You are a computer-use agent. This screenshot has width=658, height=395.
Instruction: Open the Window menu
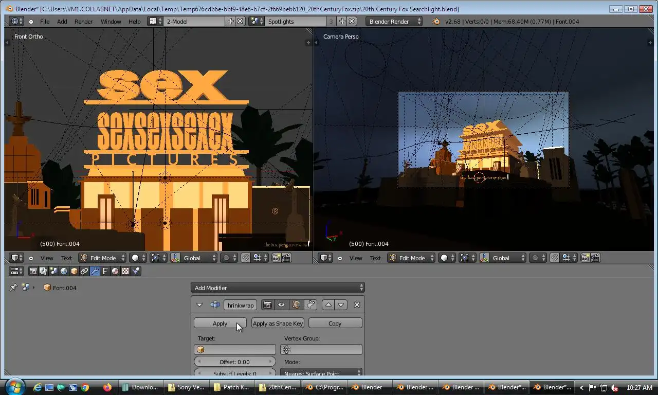click(111, 21)
